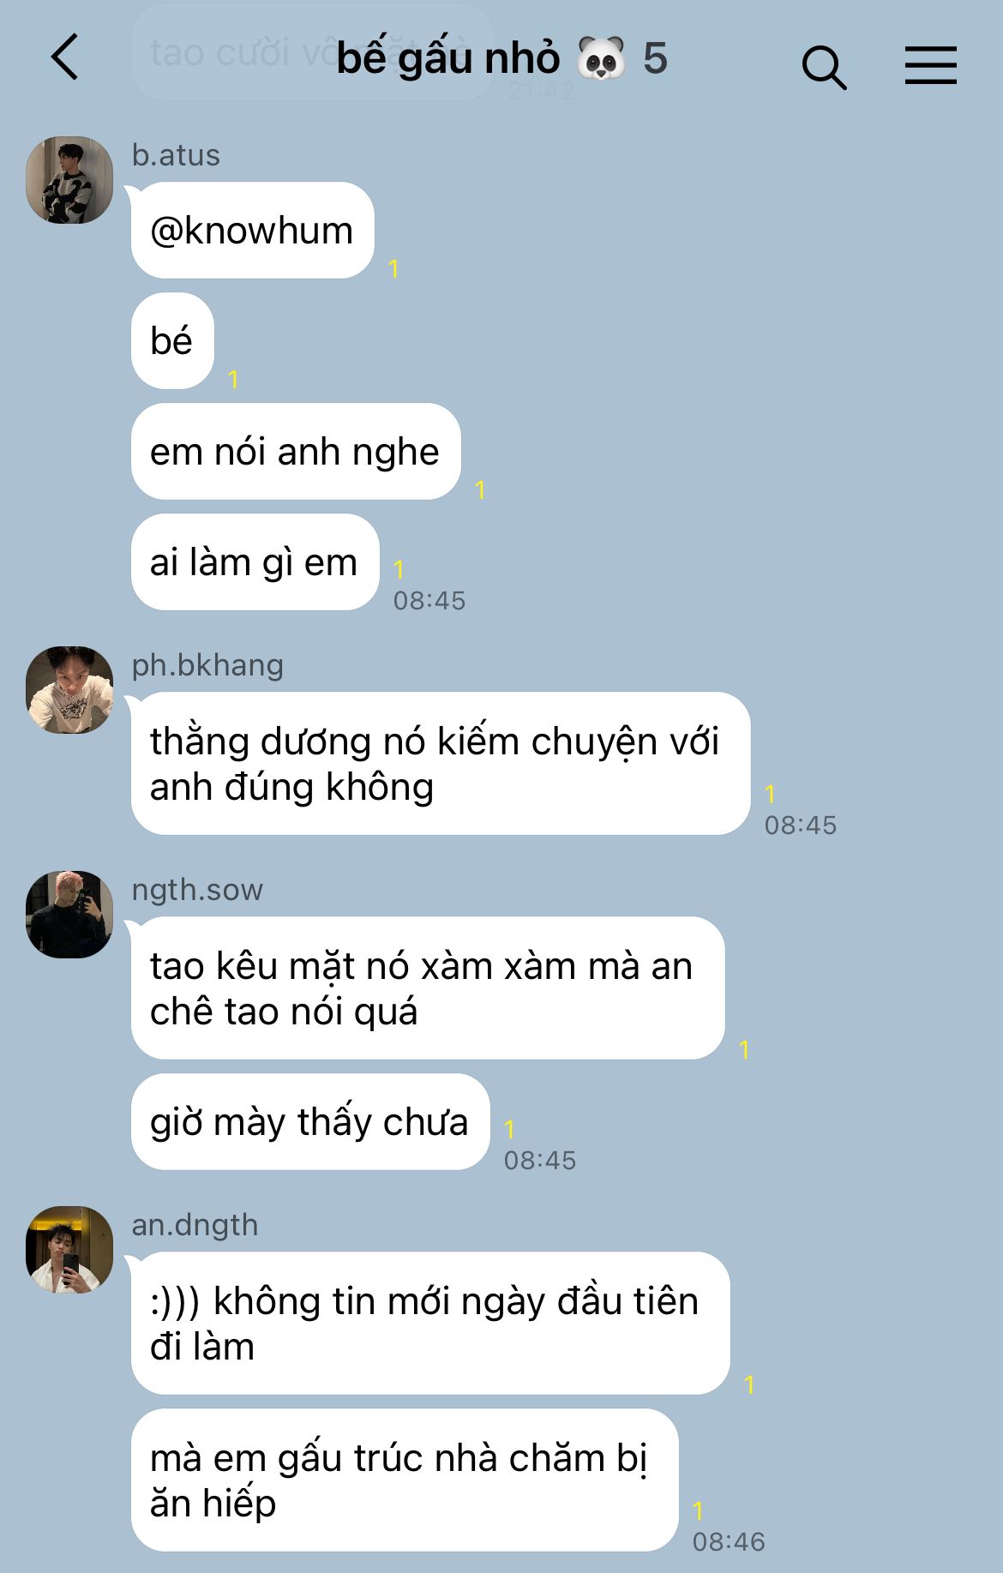The width and height of the screenshot is (1003, 1573).
Task: Open b.atus profile avatar
Action: click(69, 180)
